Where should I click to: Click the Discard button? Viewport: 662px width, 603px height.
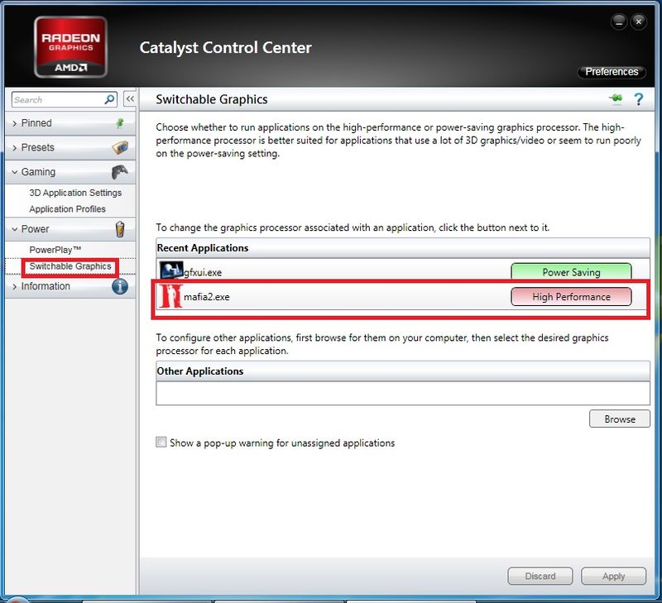click(540, 576)
